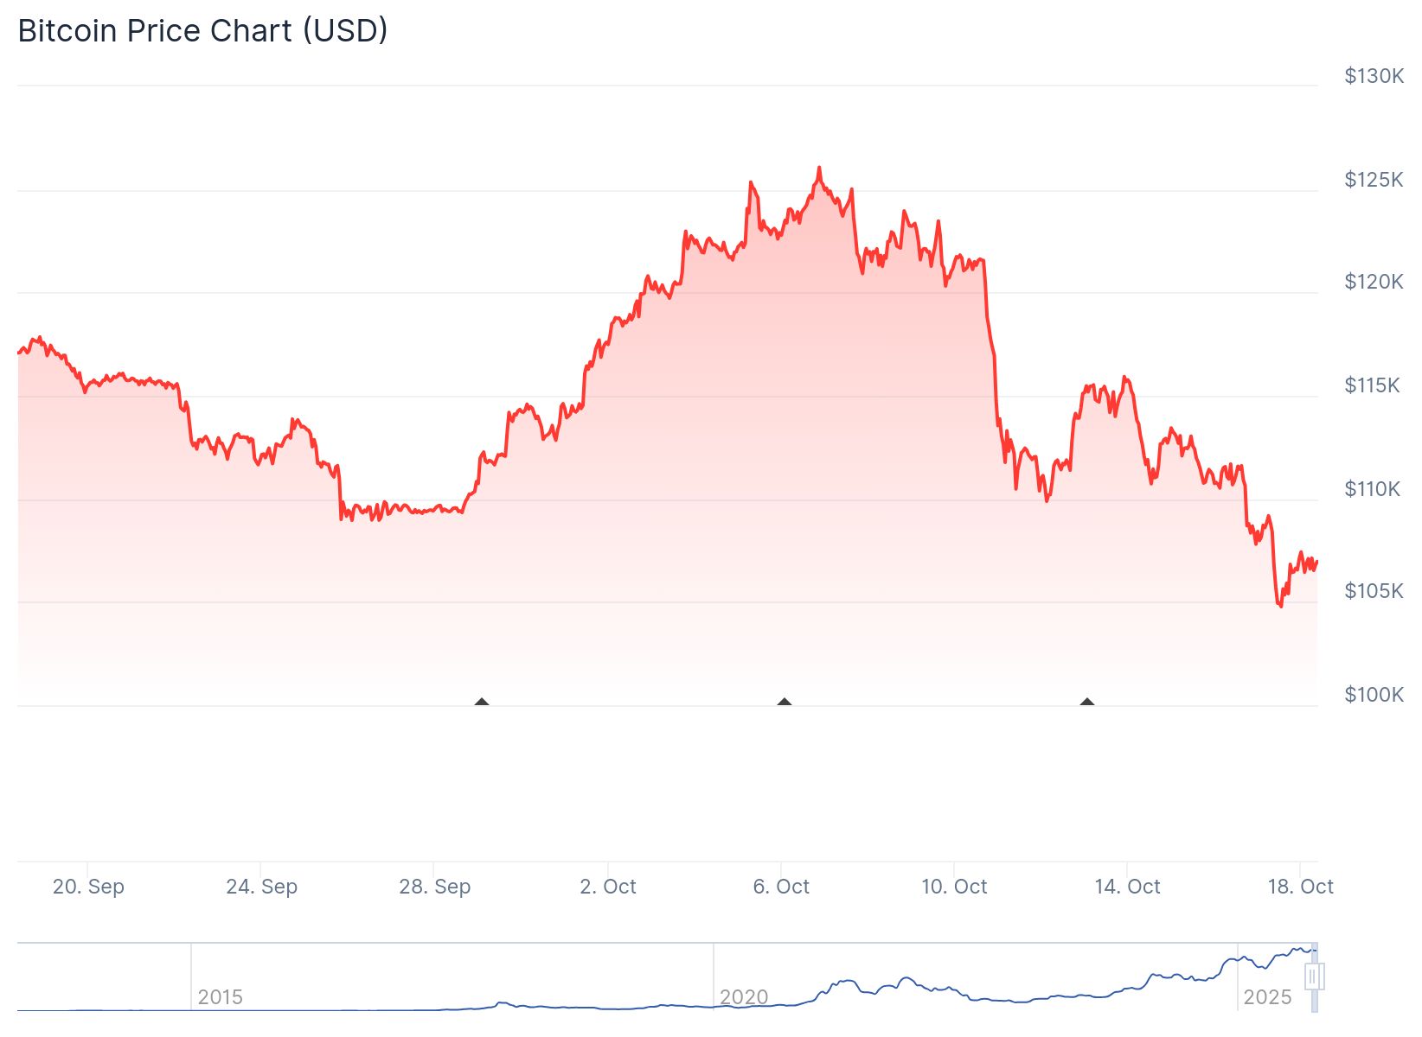
Task: Select the "14. Oct" axis label
Action: point(1127,887)
